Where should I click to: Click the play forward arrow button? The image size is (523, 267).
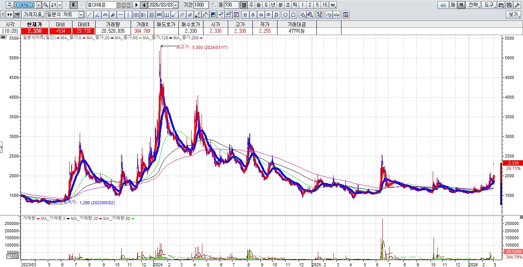coord(136,5)
